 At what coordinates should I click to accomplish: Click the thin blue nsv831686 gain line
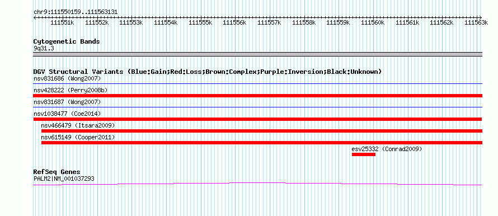[x=257, y=84]
